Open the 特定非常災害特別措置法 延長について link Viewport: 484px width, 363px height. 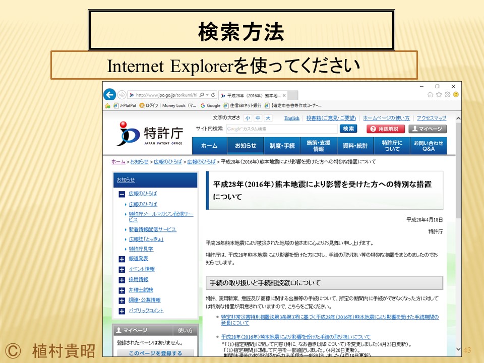coord(330,320)
